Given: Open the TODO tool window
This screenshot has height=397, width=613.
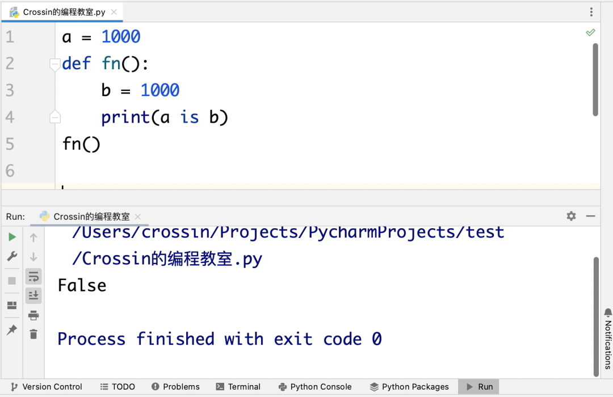Looking at the screenshot, I should coord(117,387).
